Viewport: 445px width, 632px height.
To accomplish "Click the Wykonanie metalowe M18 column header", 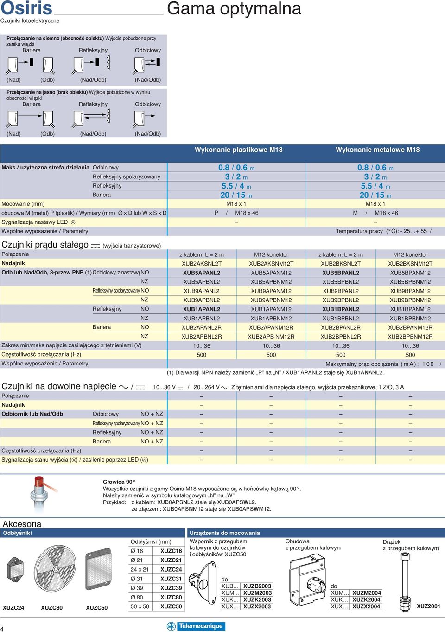I will pyautogui.click(x=377, y=150).
